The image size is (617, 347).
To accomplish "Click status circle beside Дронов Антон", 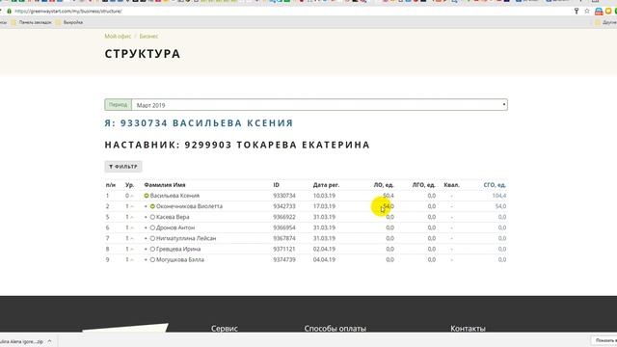I will click(x=152, y=227).
